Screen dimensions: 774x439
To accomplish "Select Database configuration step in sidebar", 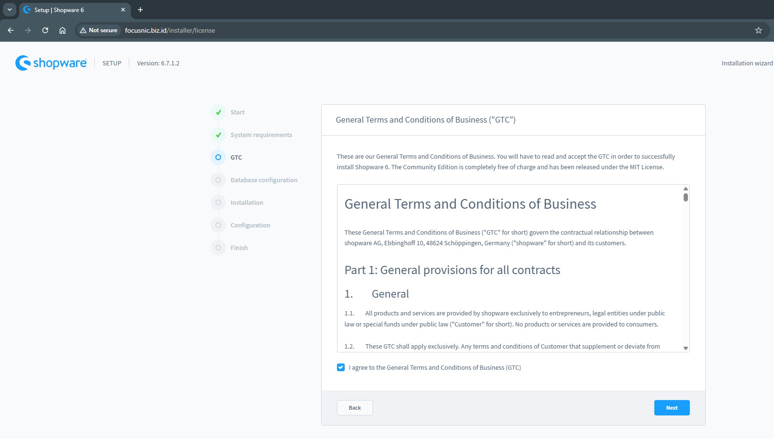I will tap(263, 180).
